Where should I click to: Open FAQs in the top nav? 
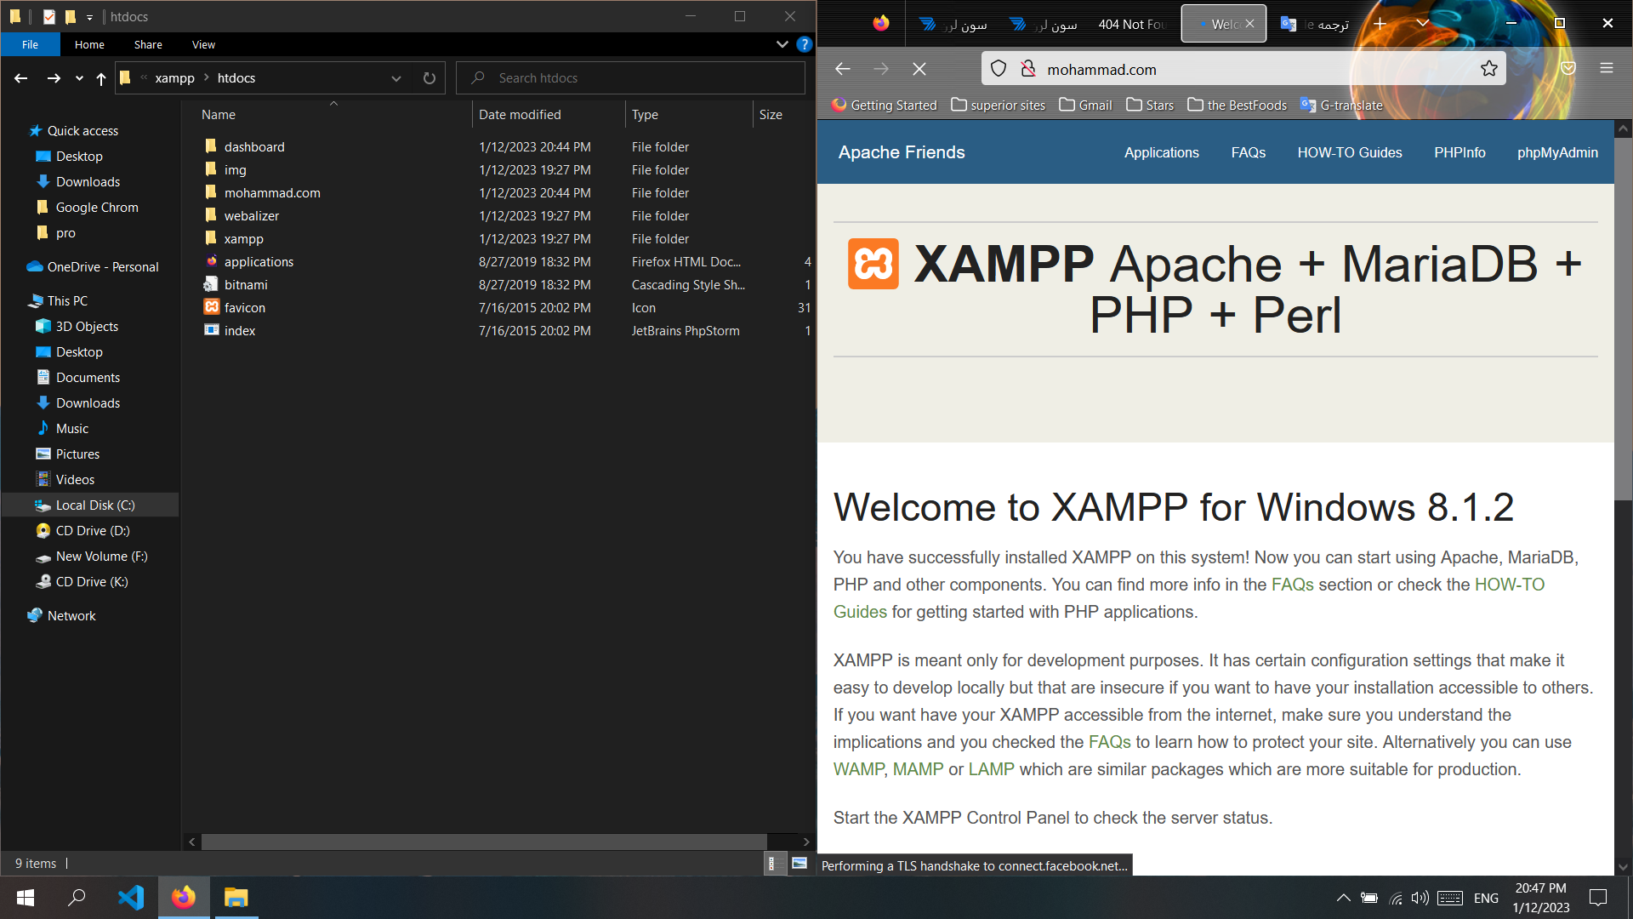[x=1248, y=152]
